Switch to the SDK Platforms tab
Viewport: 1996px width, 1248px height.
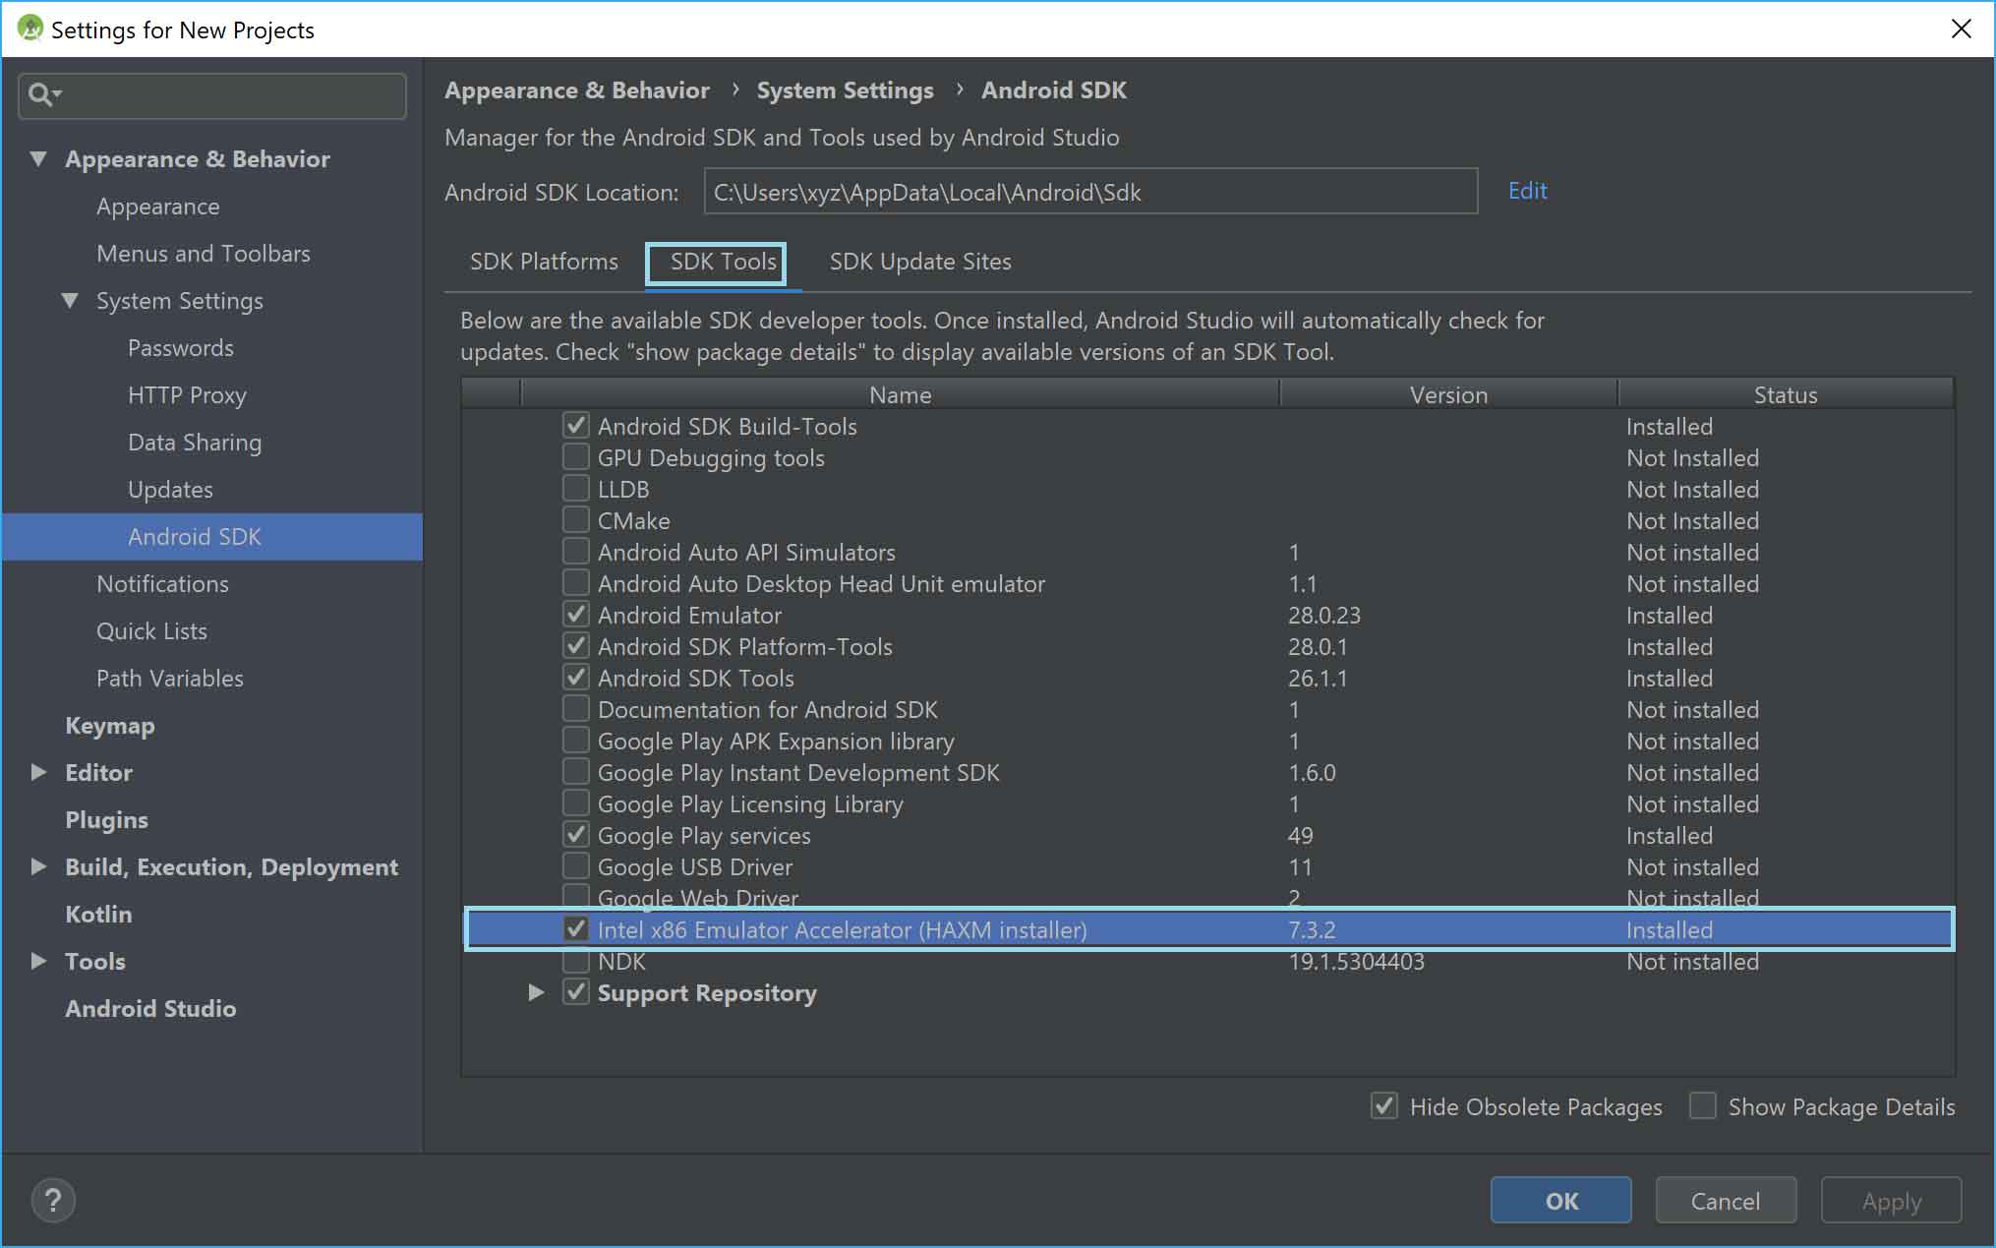pyautogui.click(x=543, y=262)
